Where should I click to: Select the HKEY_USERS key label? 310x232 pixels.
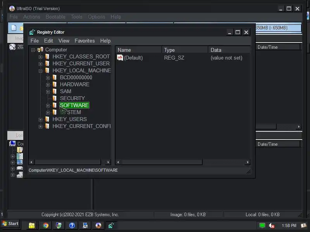[x=70, y=119]
